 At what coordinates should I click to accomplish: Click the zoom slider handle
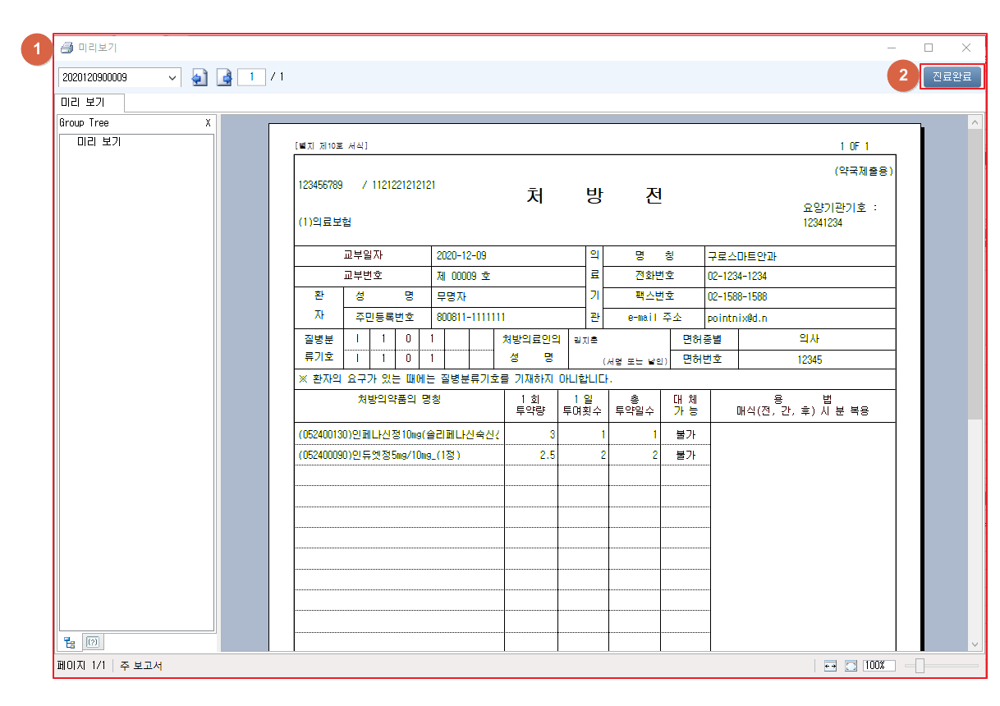(x=920, y=666)
